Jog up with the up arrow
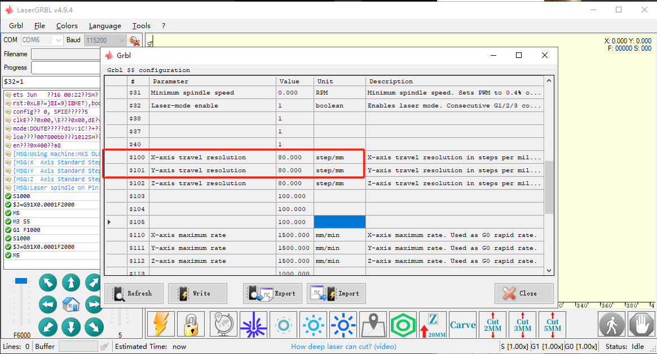This screenshot has height=354, width=657. [71, 282]
